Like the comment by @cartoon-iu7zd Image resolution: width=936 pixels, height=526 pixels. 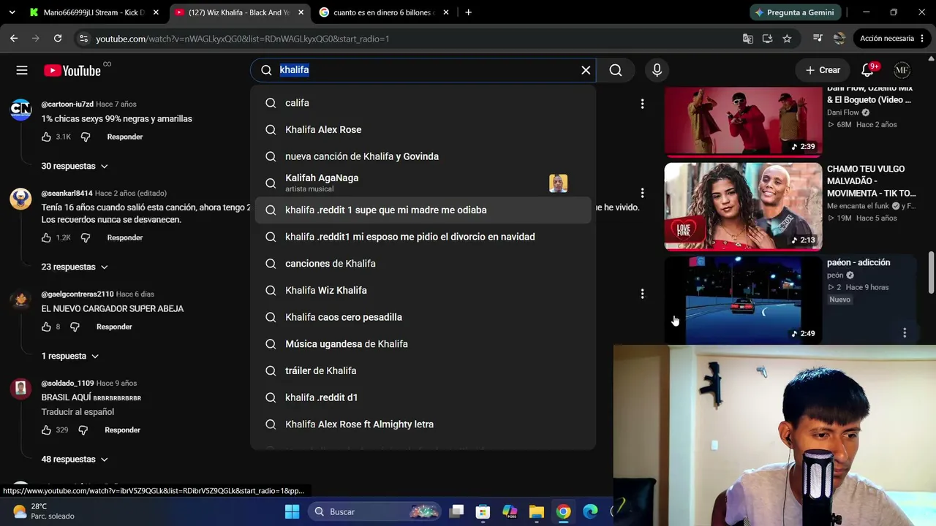tap(47, 137)
